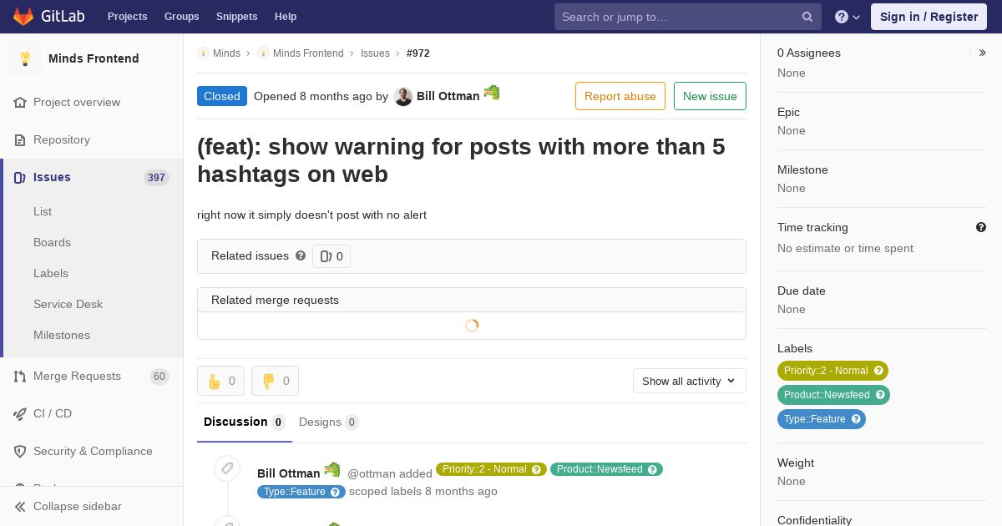This screenshot has height=526, width=1002.
Task: Click help icon on Product::Newsfeed sidebar label
Action: 880,395
